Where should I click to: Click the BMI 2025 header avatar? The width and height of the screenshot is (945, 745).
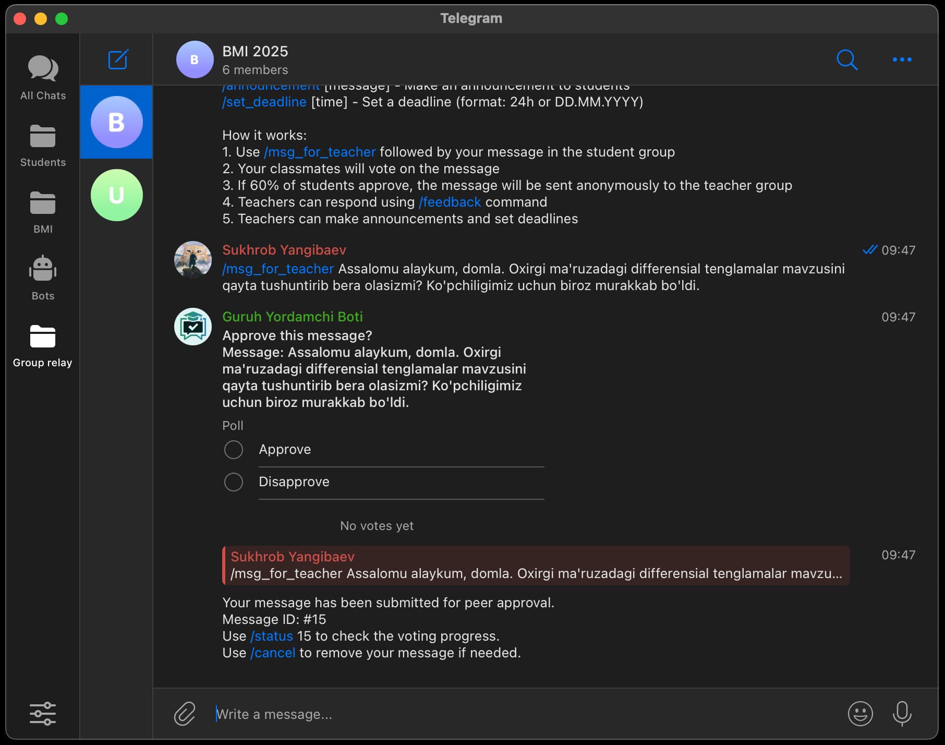[195, 59]
